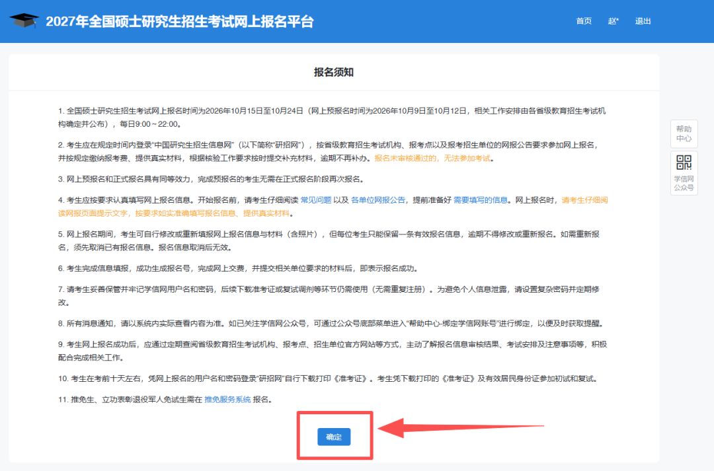Screen dimensions: 714x471
Task: Click the orange text 报名未审核通过的，无法参加考试
Action: pos(432,159)
